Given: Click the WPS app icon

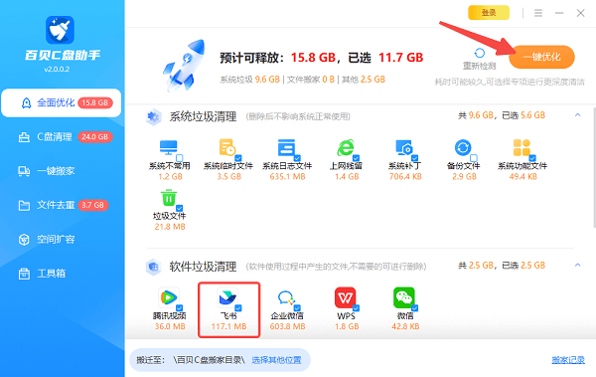Looking at the screenshot, I should 345,297.
